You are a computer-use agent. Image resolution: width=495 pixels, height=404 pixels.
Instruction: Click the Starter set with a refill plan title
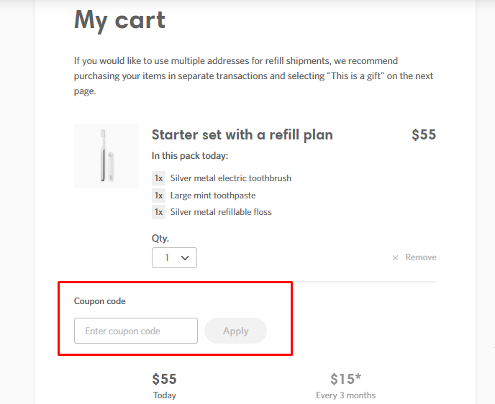coord(242,134)
